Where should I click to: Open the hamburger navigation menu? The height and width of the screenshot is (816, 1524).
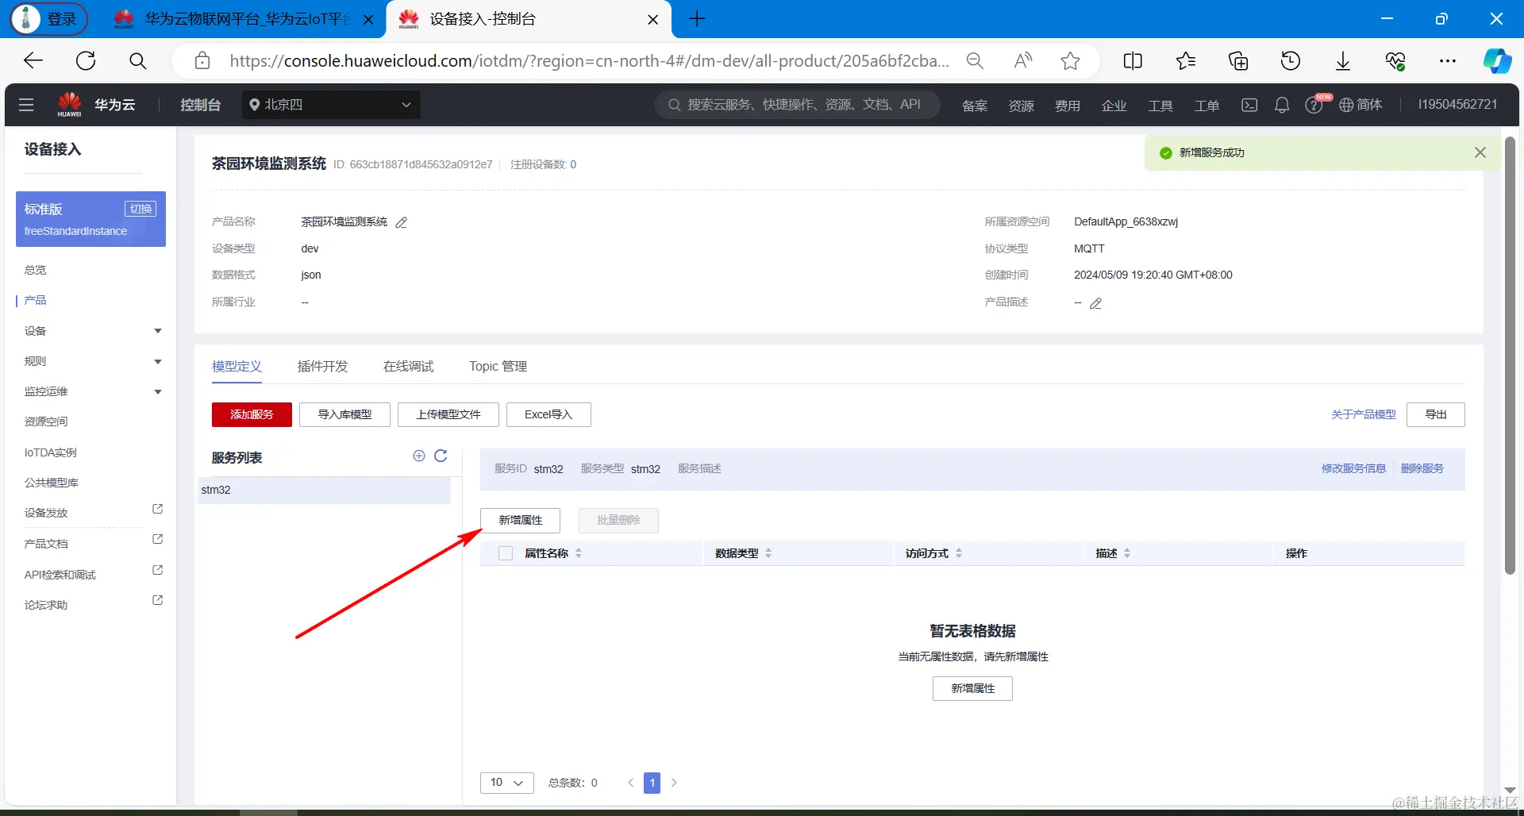(x=26, y=105)
